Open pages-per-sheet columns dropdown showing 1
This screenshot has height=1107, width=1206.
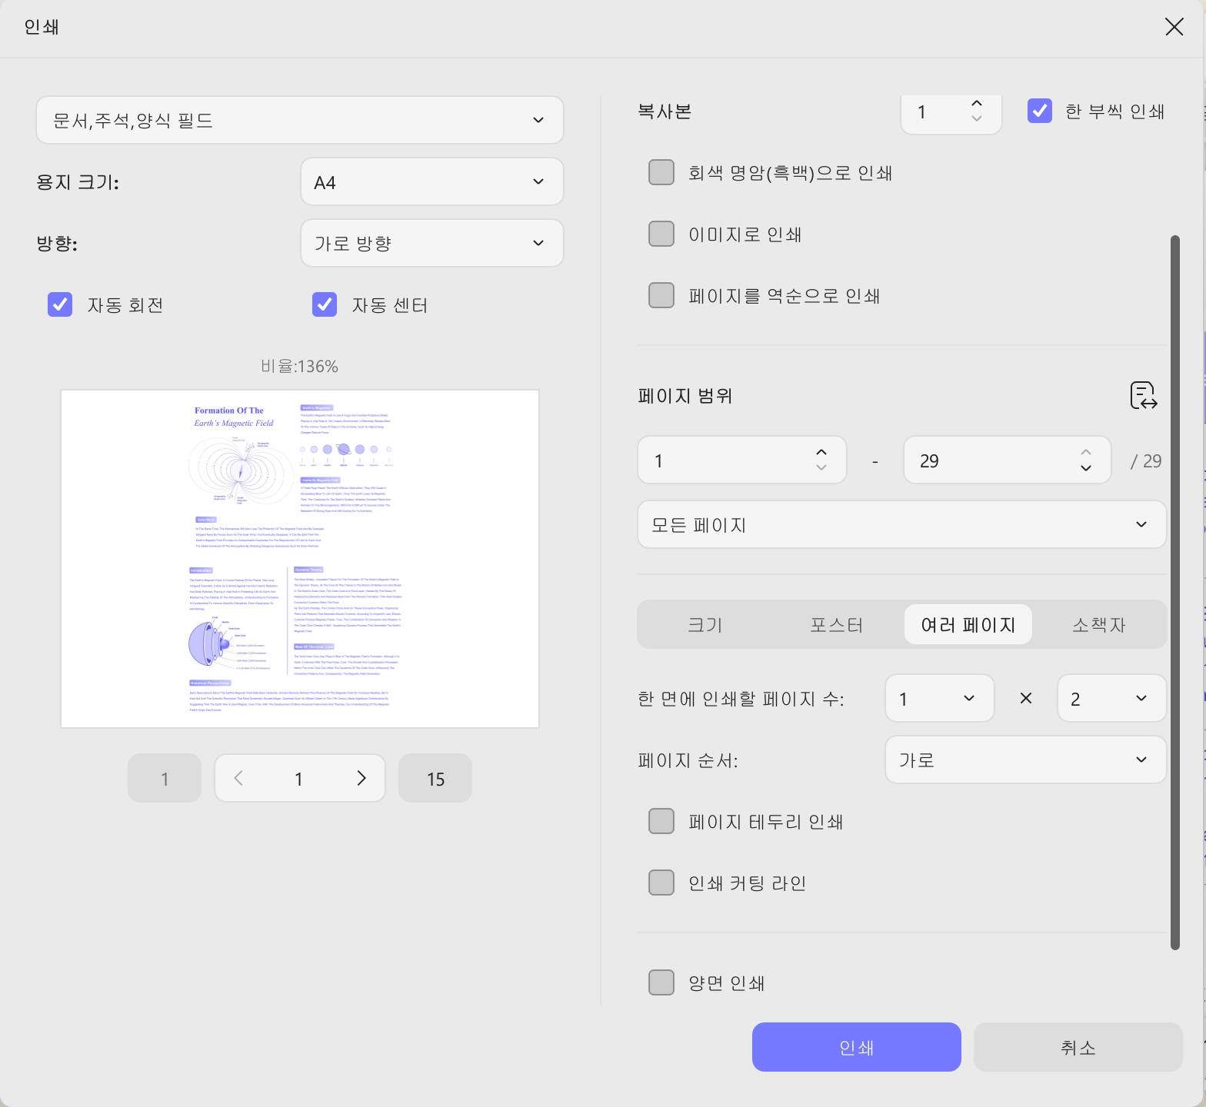point(940,698)
